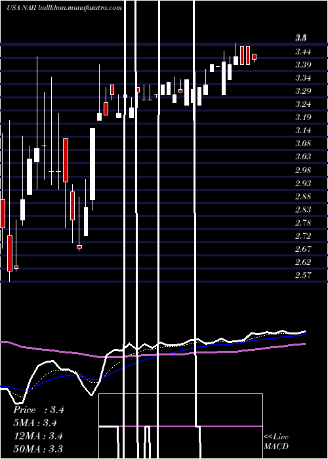Select the 3.44 price axis label
This screenshot has height=459, width=328.
(x=303, y=52)
